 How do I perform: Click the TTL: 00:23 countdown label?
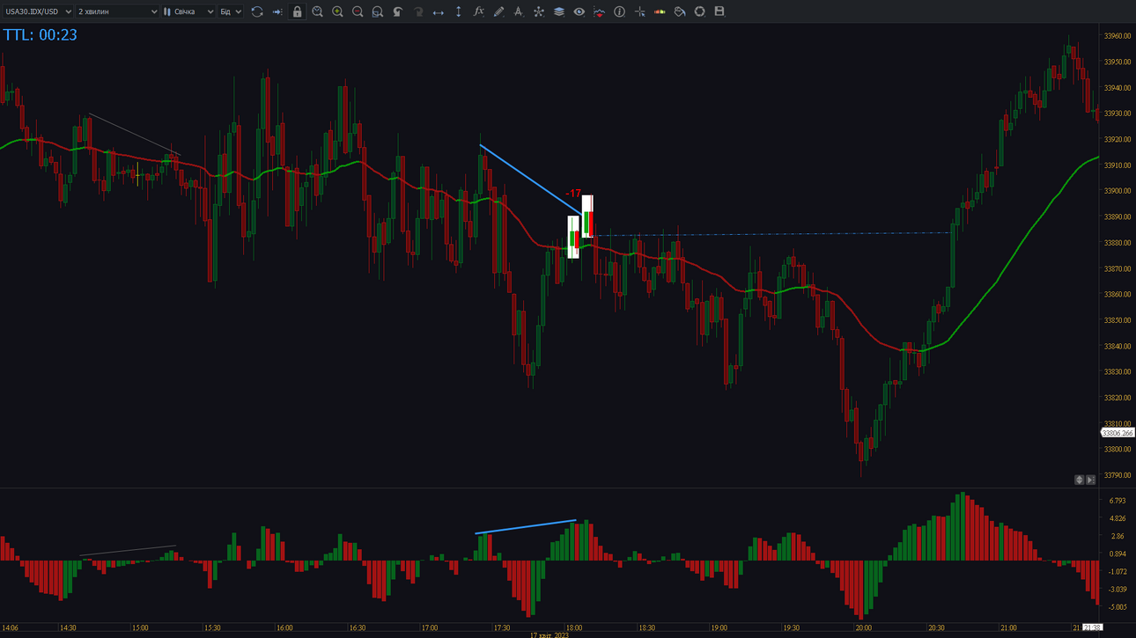[x=40, y=35]
